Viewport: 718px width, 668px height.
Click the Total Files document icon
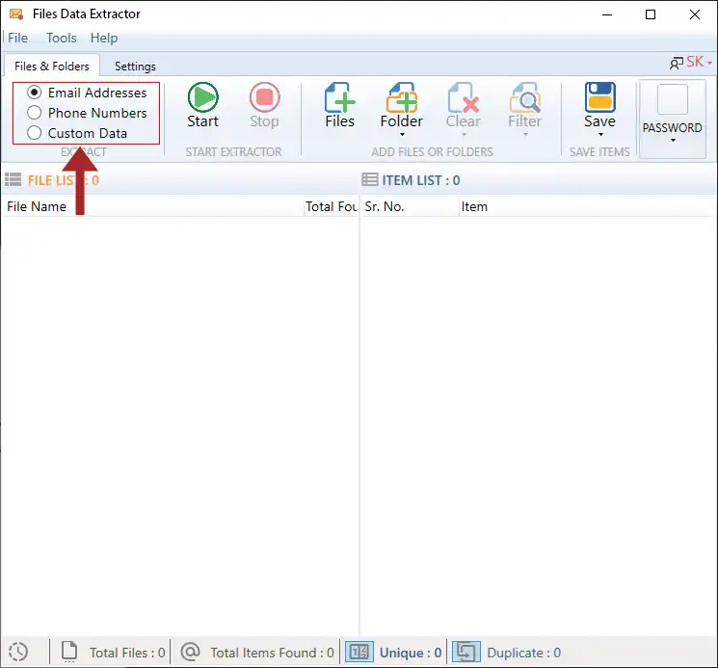pos(69,652)
